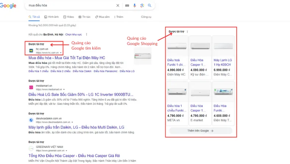290x164 pixels.
Task: Open Điều Hòa Casper Kỹ sư điện listing
Action: tap(198, 62)
